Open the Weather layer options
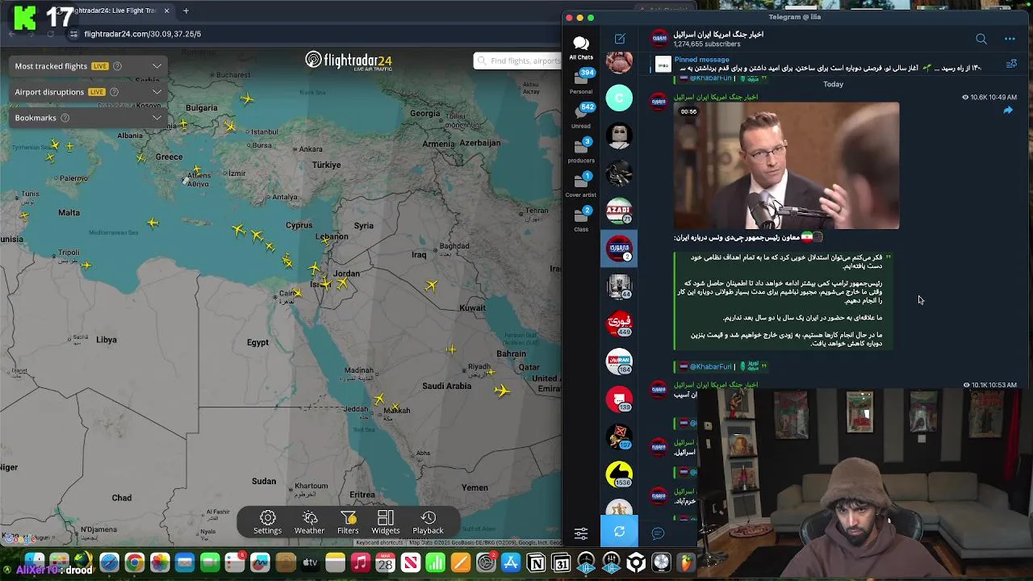Viewport: 1033px width, 581px height. (x=309, y=522)
